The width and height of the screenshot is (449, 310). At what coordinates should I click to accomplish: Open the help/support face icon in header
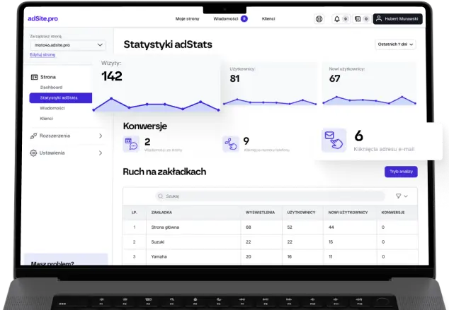pos(319,19)
